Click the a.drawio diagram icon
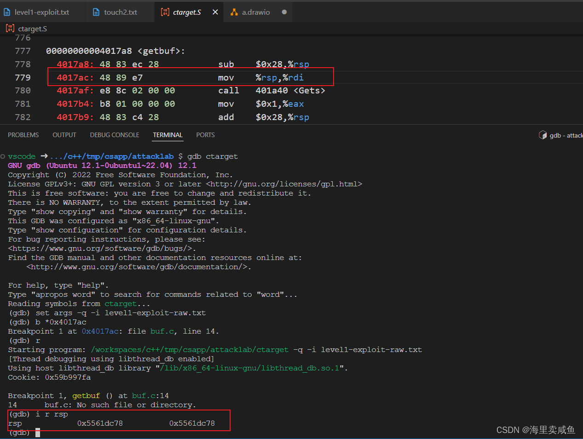The image size is (583, 439). 234,12
